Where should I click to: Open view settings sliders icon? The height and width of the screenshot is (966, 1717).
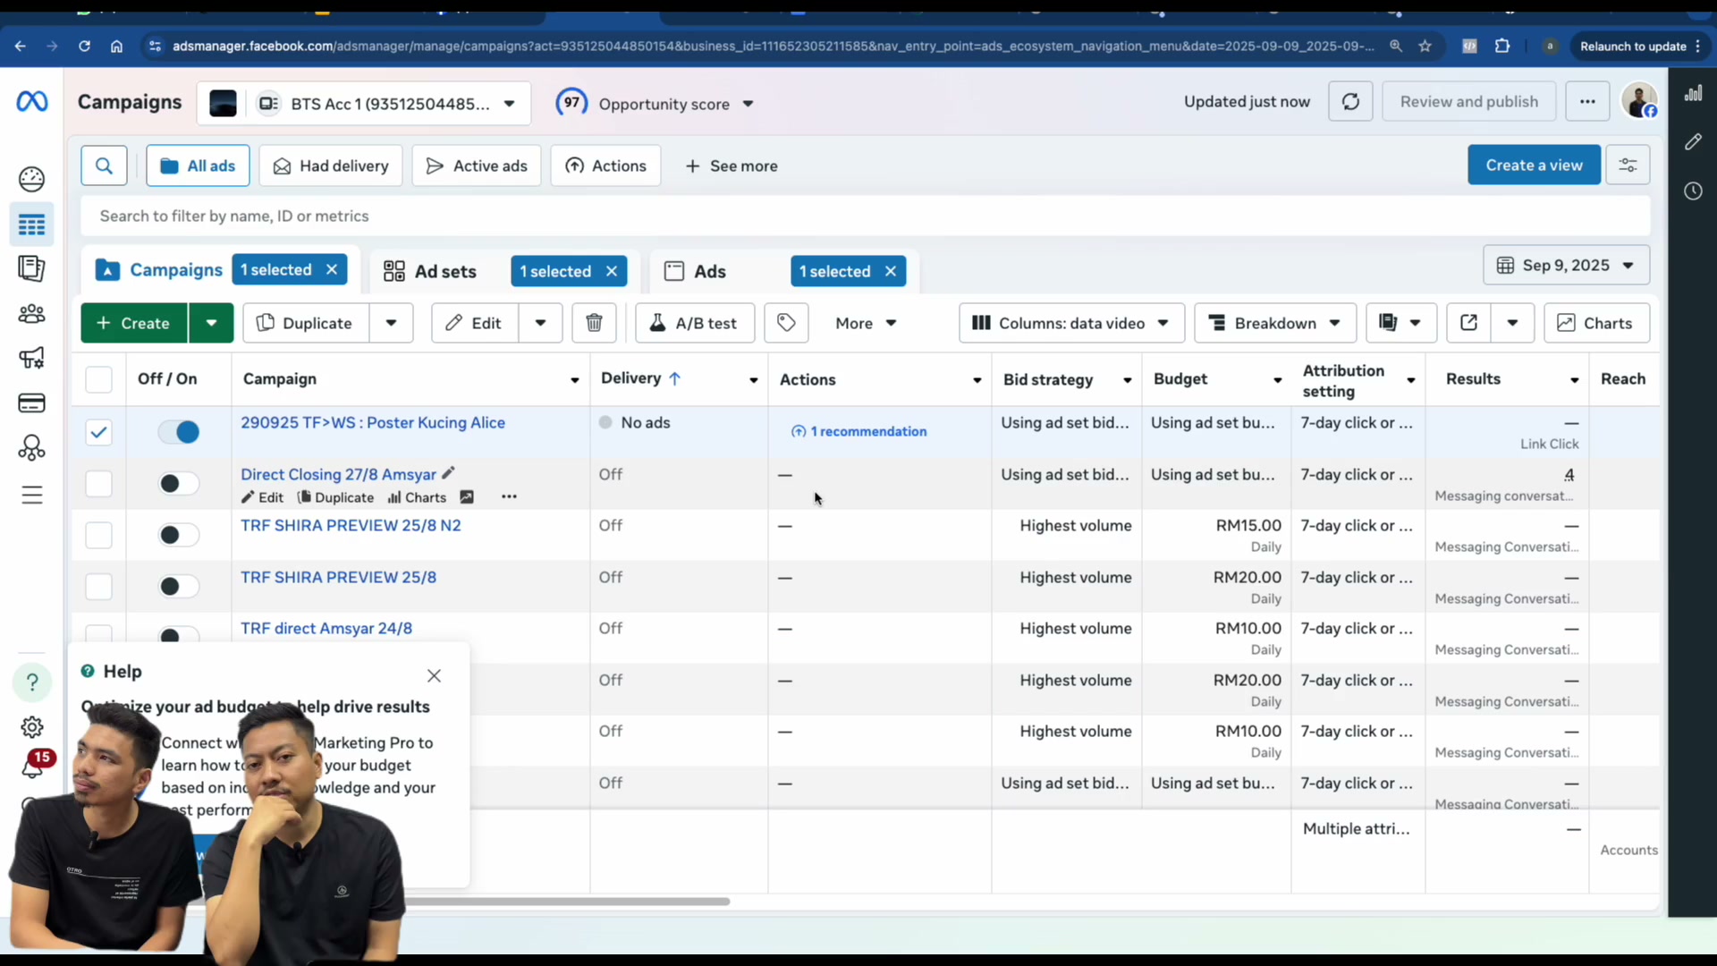(1628, 165)
